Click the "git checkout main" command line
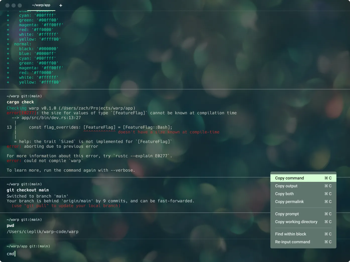The image size is (350, 262). click(28, 190)
